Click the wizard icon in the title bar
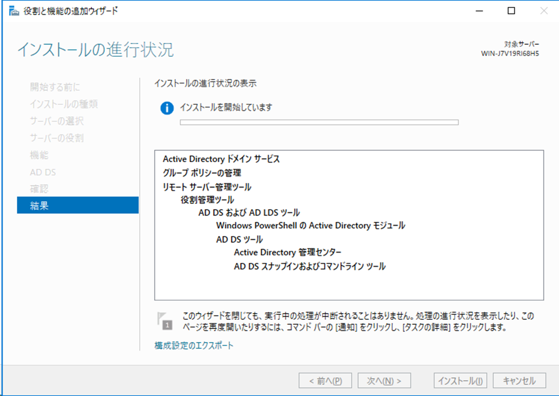559x396 pixels. [15, 11]
